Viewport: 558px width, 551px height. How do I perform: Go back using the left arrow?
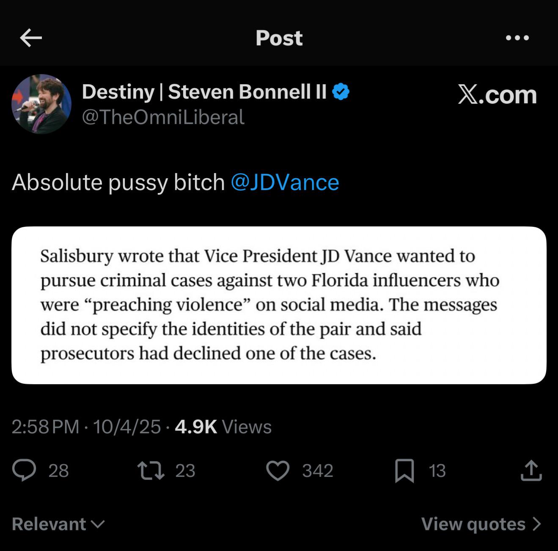31,38
